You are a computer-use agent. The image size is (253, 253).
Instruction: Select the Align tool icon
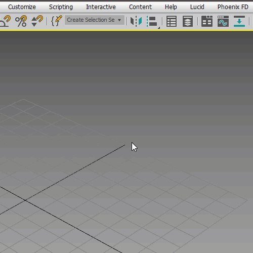click(x=152, y=21)
